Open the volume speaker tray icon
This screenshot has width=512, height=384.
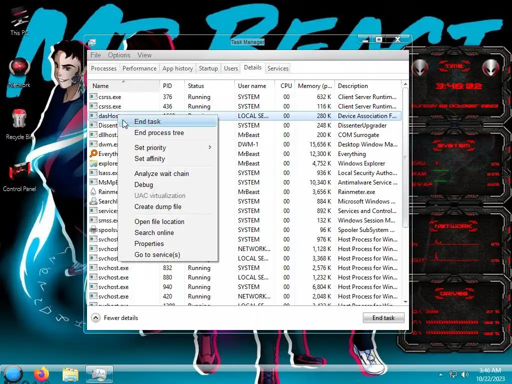pyautogui.click(x=465, y=374)
